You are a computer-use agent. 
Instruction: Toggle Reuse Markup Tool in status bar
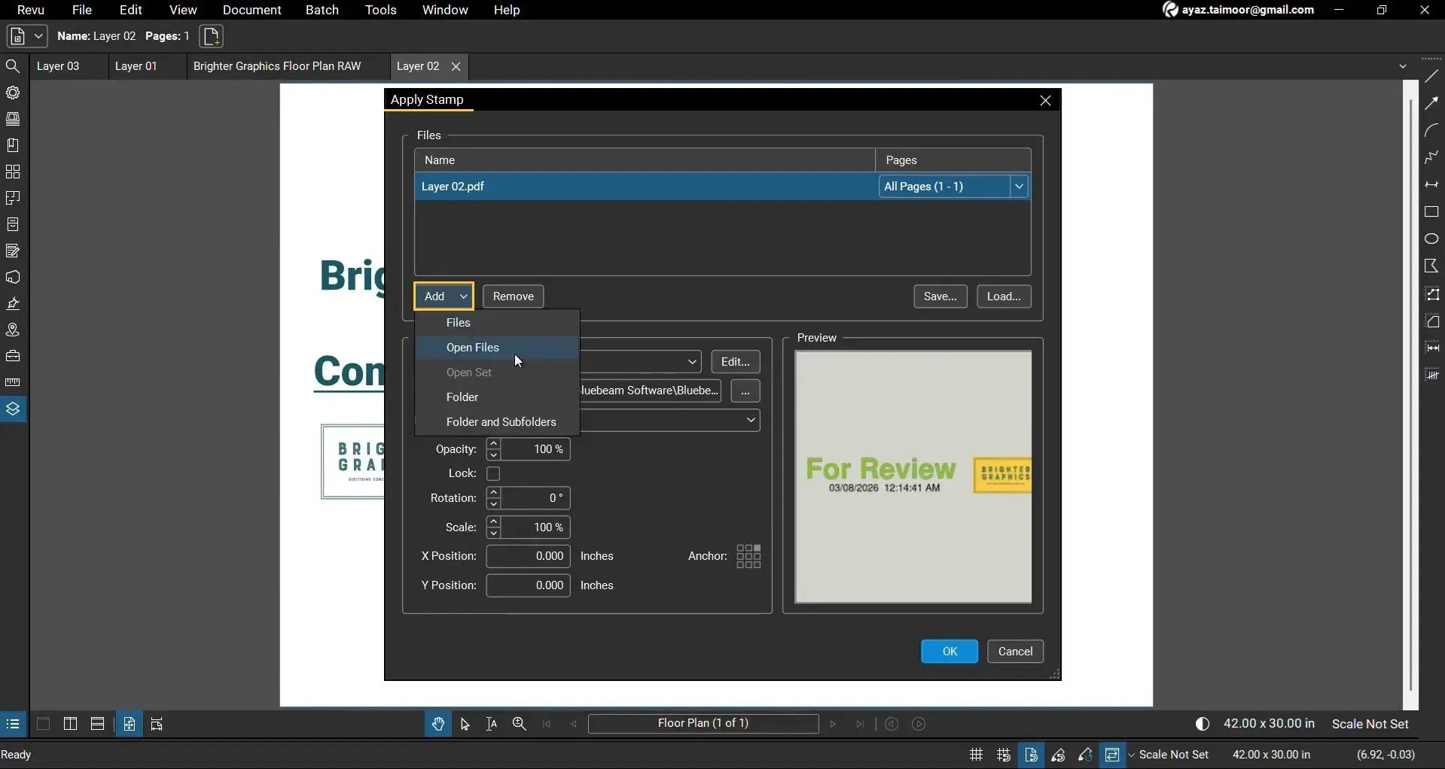pyautogui.click(x=1086, y=755)
